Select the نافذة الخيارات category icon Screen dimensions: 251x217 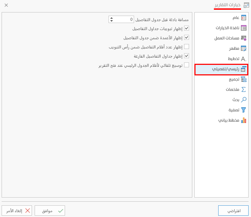tap(244, 28)
